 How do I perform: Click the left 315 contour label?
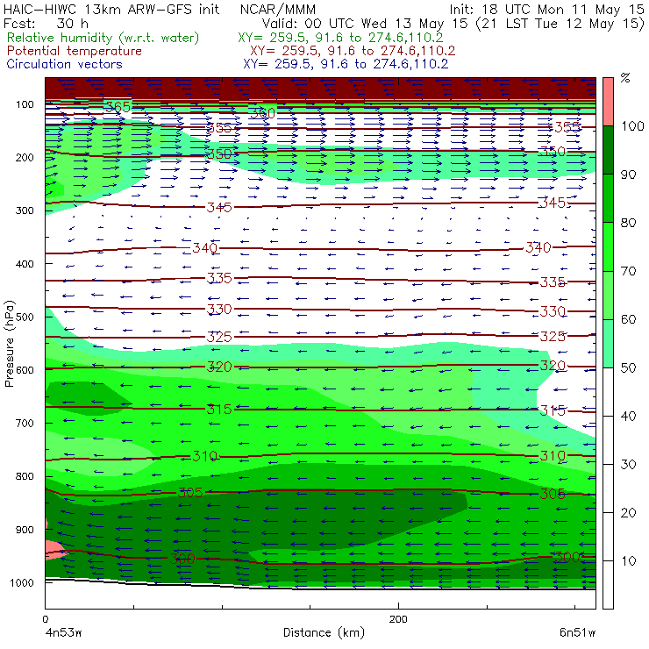click(x=219, y=410)
